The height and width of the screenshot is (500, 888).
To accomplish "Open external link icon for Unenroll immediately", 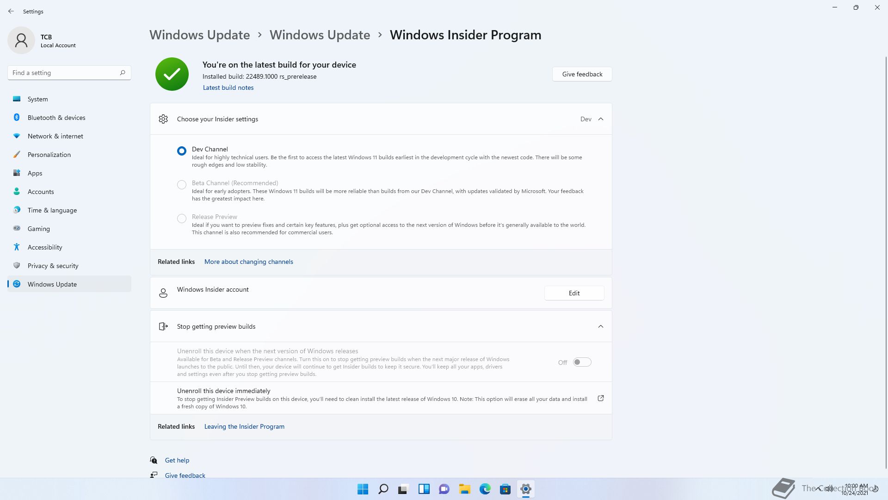I will 601,398.
